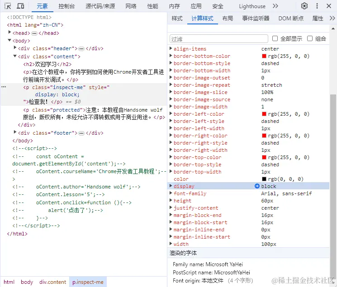This screenshot has height=287, width=337.
Task: Open the DevTools three-dot options menu
Action: [x=317, y=6]
